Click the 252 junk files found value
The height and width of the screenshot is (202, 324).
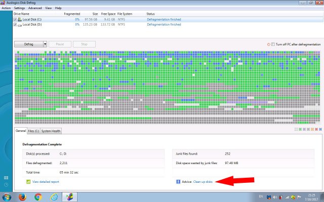coord(227,154)
